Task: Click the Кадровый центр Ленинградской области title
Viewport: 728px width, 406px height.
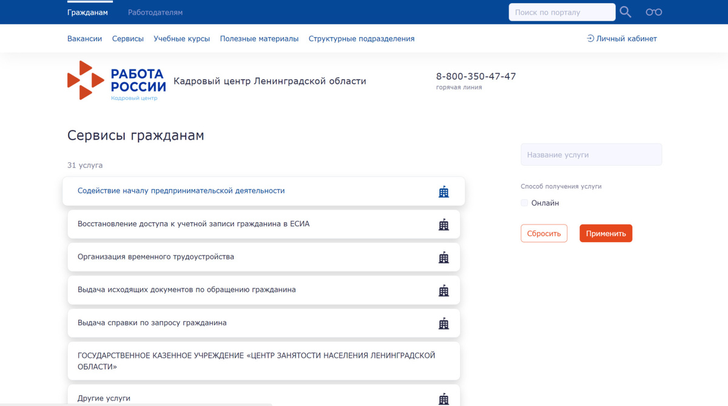Action: pos(270,81)
